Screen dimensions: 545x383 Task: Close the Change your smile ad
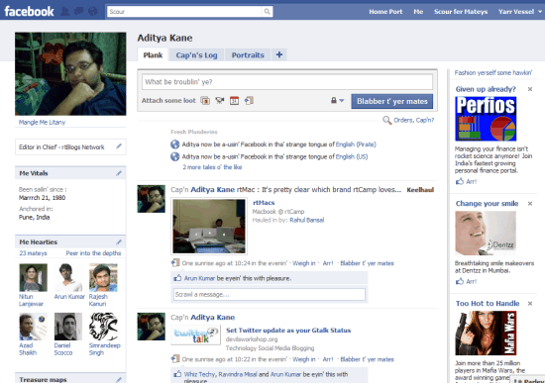click(x=530, y=204)
